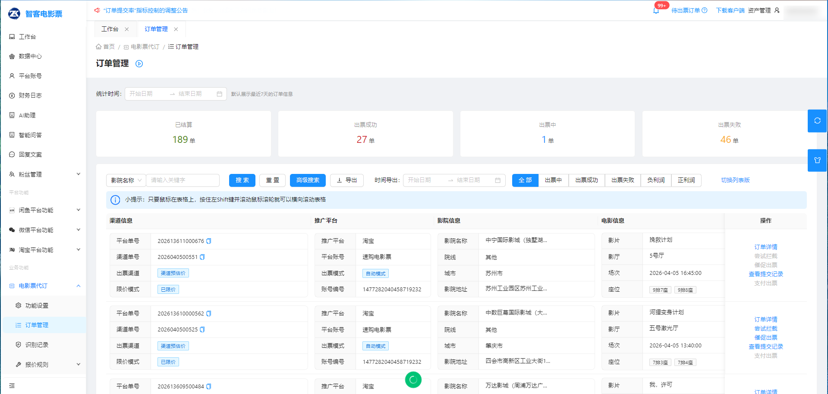Filter orders by 出票失败
The height and width of the screenshot is (394, 828).
623,180
